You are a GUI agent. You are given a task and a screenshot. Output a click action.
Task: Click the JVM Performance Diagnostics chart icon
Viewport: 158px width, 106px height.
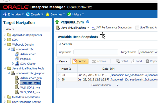coord(93,28)
